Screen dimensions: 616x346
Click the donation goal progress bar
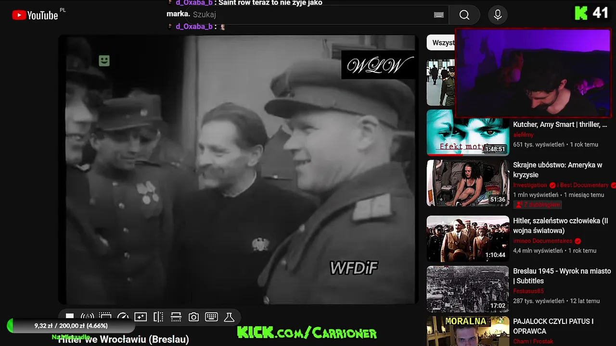point(70,326)
